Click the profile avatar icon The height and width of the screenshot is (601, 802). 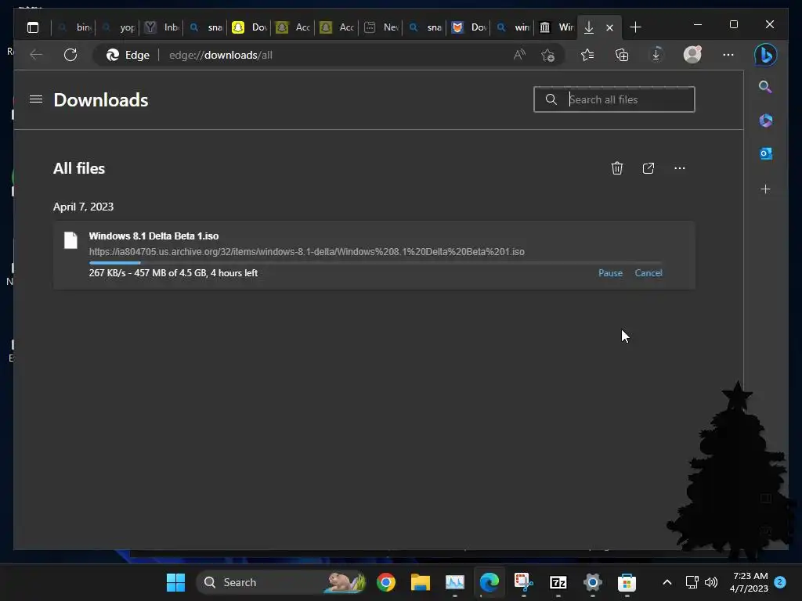[692, 54]
